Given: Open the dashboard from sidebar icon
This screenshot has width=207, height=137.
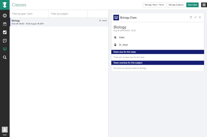Looking at the screenshot, I should tap(5, 16).
